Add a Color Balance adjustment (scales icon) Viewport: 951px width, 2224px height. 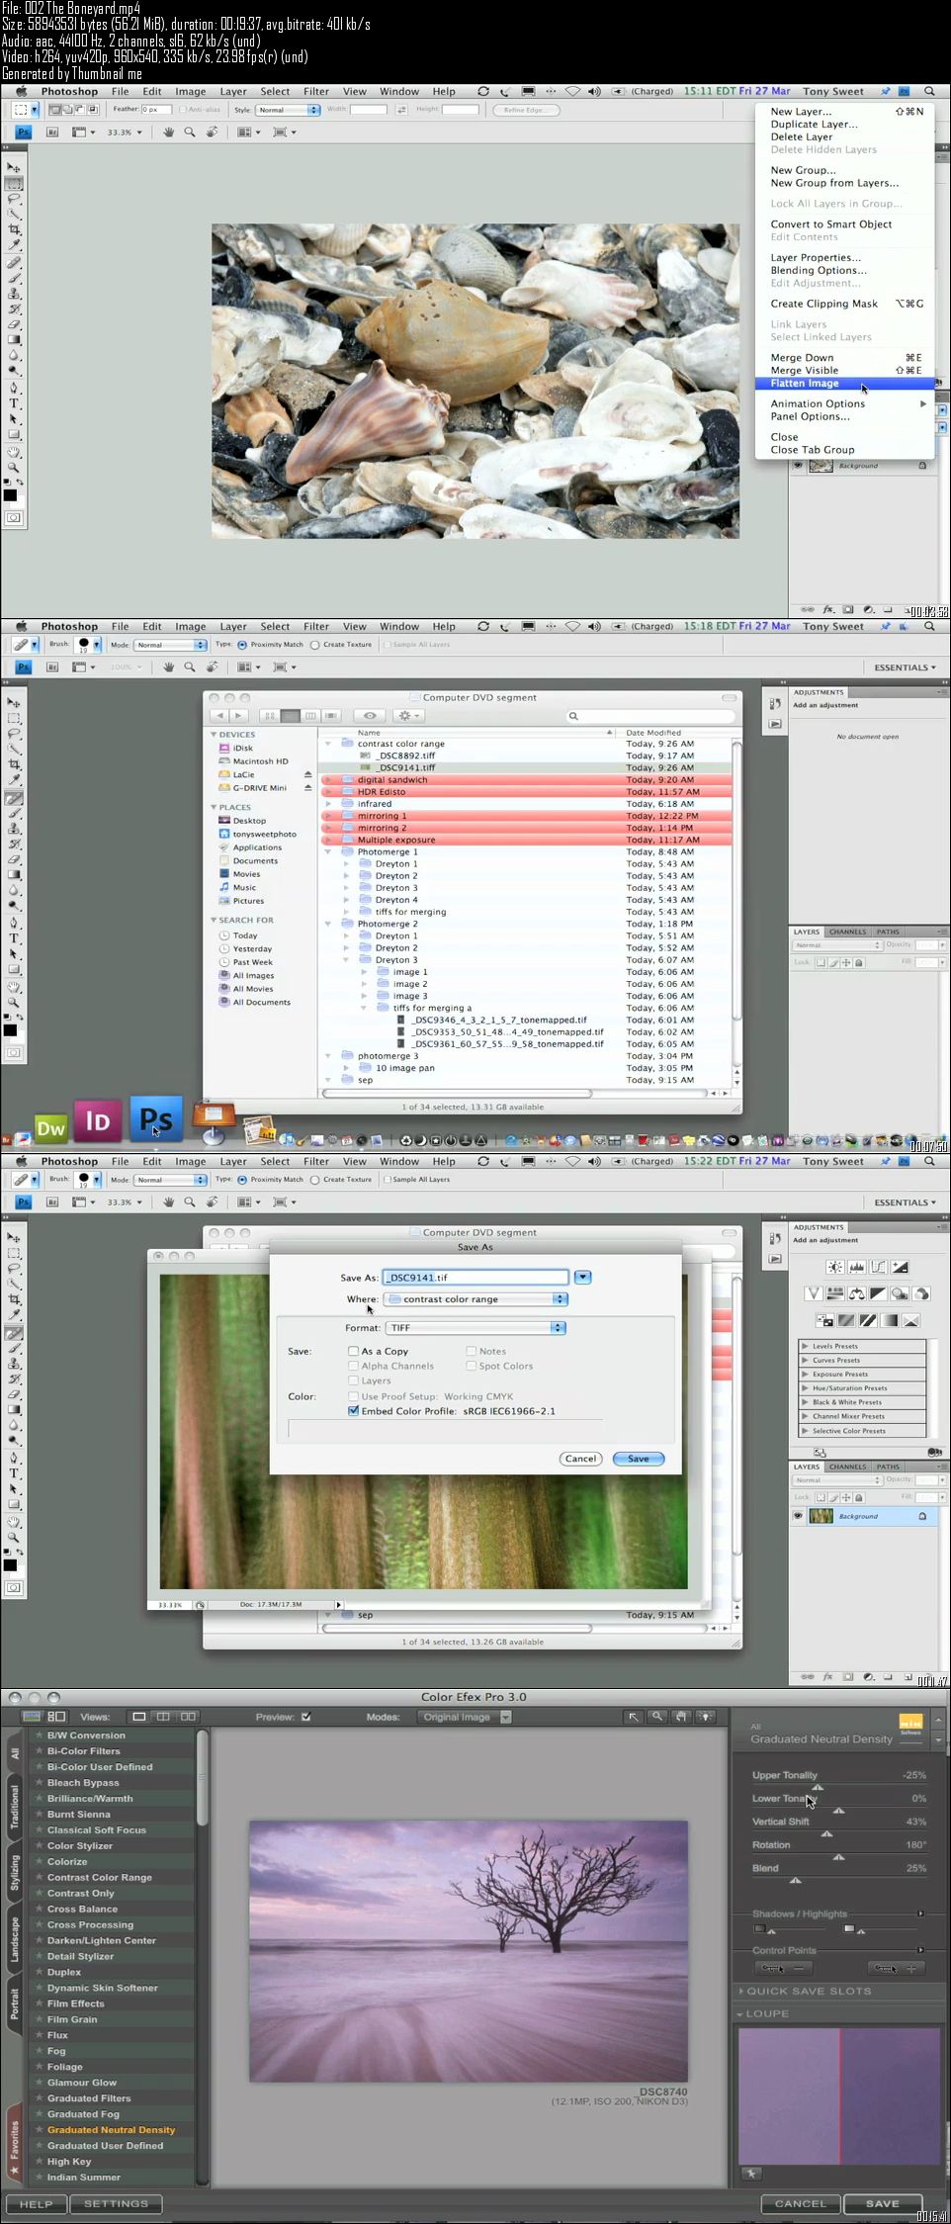pos(856,1293)
